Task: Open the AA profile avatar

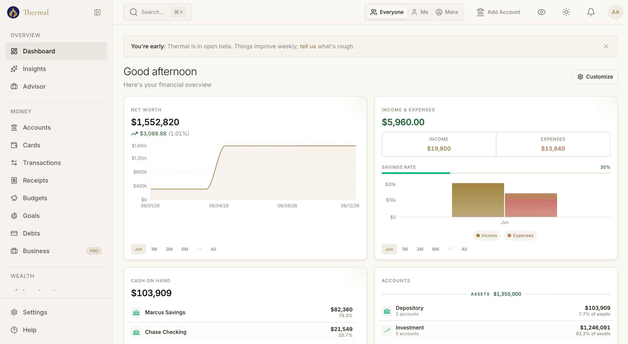Action: click(615, 12)
